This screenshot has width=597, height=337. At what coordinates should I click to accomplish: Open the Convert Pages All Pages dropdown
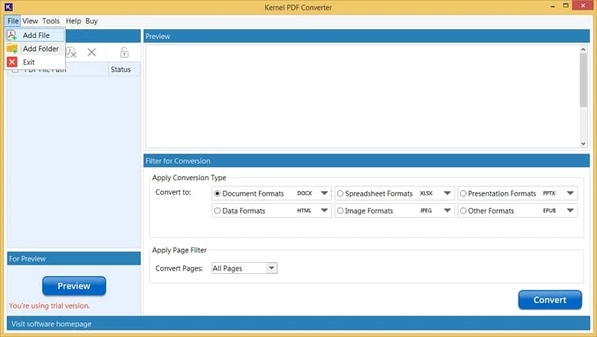(x=244, y=268)
